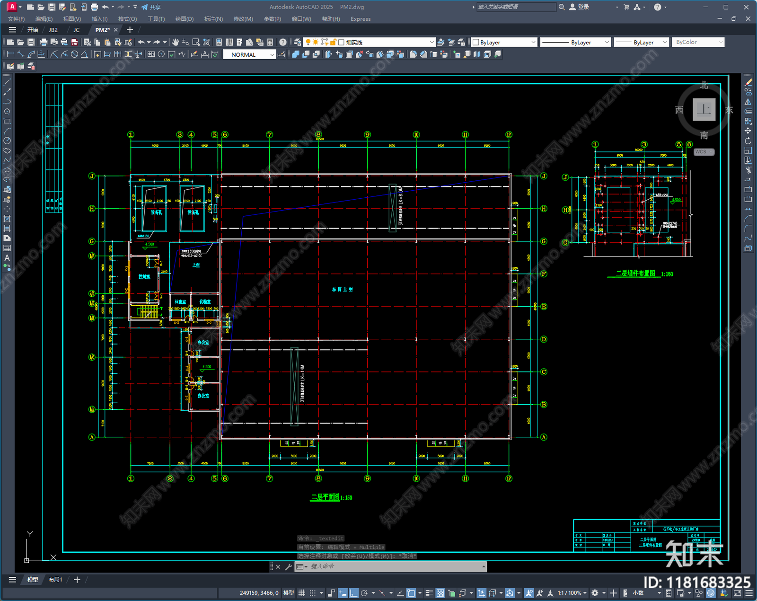
Task: Click the Rotate tool in right toolbar
Action: pyautogui.click(x=748, y=141)
